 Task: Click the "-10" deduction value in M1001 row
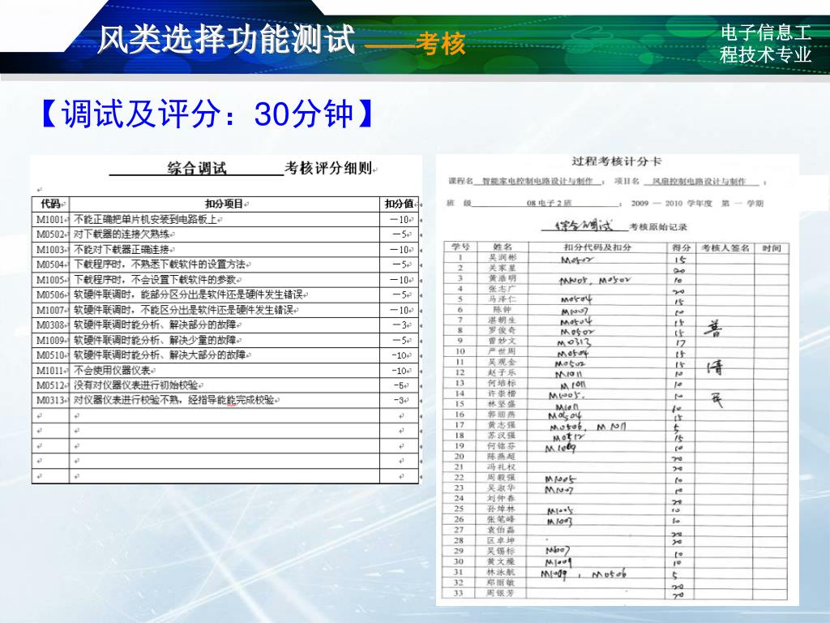tap(399, 219)
